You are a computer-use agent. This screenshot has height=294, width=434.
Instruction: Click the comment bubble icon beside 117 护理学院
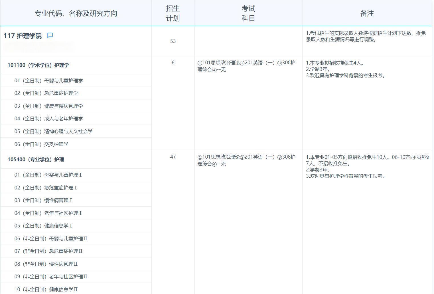click(50, 35)
